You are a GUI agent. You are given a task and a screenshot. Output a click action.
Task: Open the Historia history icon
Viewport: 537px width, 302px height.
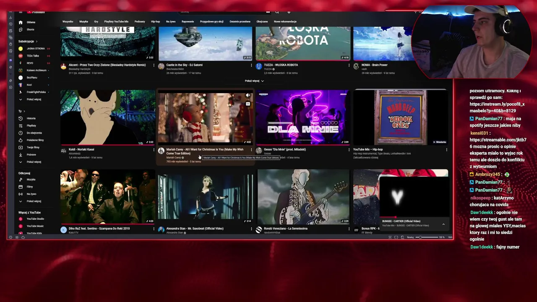[x=21, y=119]
